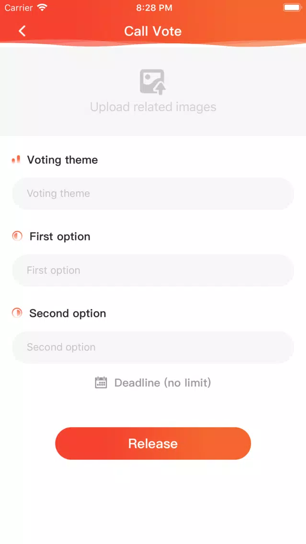Select the First option heading label
Image resolution: width=306 pixels, height=544 pixels.
pos(60,237)
